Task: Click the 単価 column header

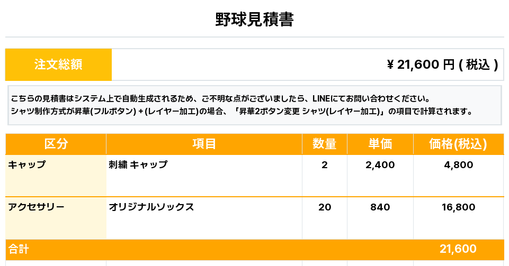Action: pyautogui.click(x=380, y=144)
